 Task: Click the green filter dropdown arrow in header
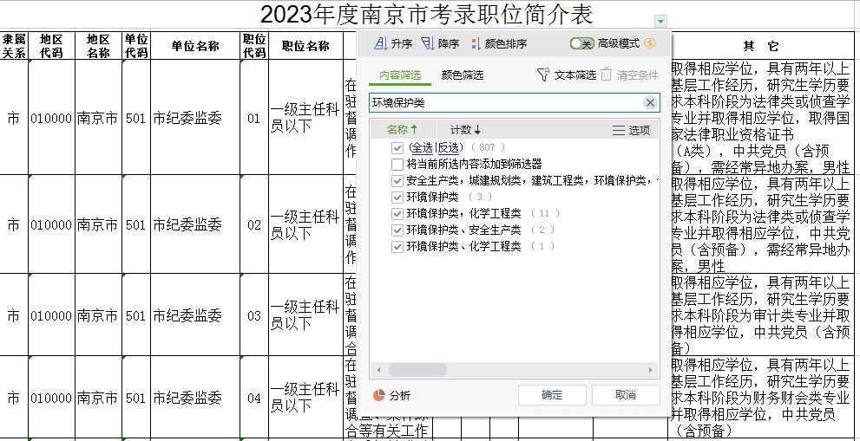(x=661, y=21)
